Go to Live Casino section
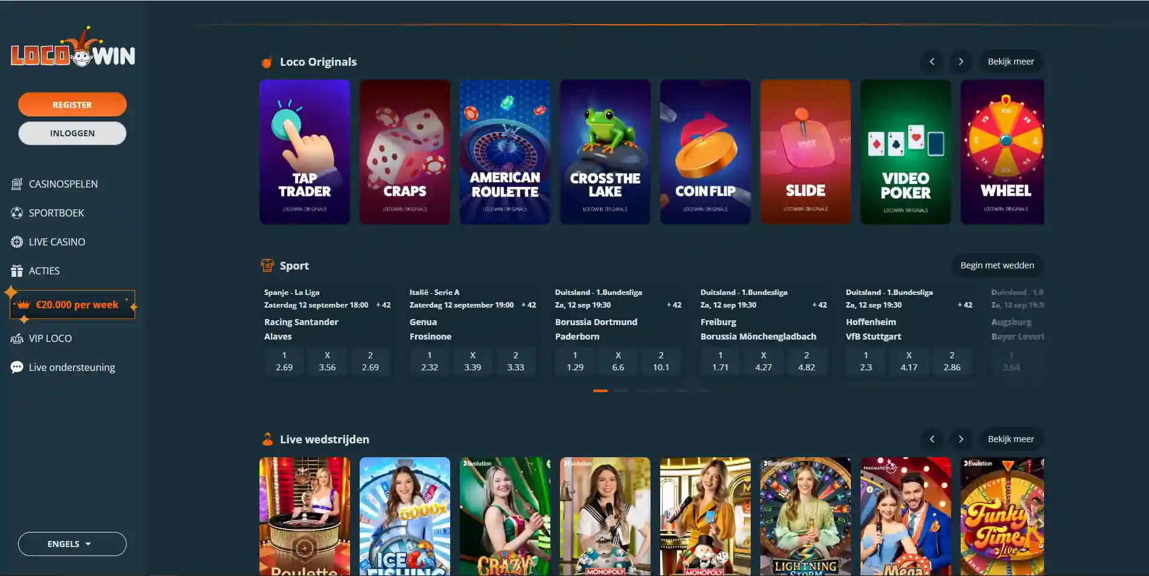This screenshot has height=576, width=1149. pos(57,242)
